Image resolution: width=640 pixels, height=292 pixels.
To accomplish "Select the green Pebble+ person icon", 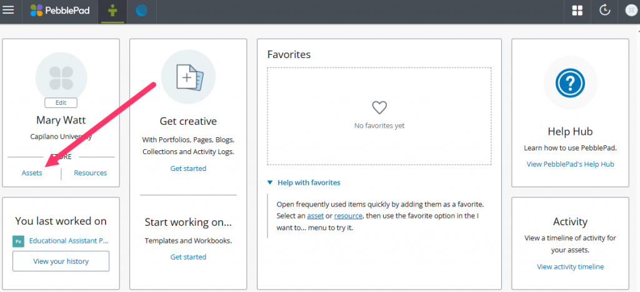I will coord(112,10).
